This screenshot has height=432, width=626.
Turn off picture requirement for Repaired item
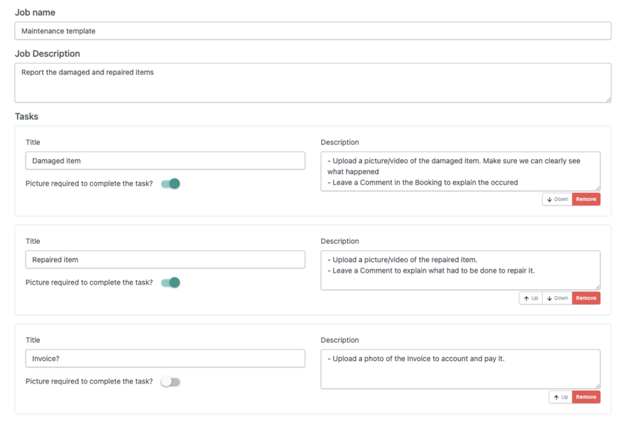(171, 282)
